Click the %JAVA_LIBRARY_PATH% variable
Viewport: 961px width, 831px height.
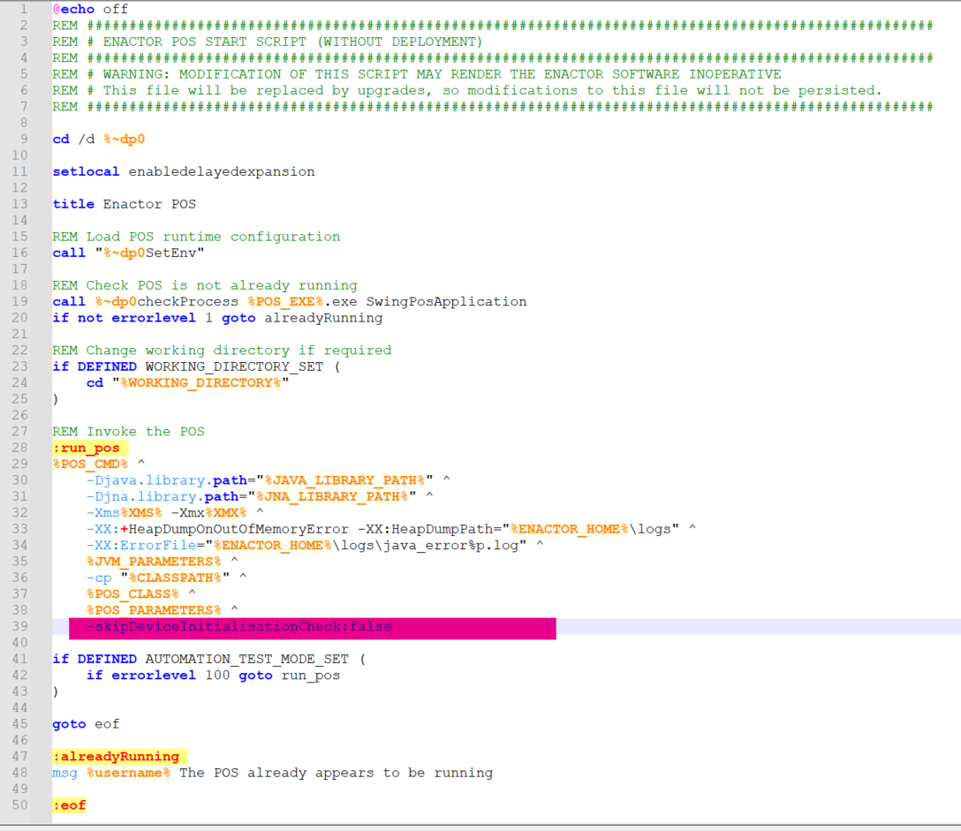344,480
